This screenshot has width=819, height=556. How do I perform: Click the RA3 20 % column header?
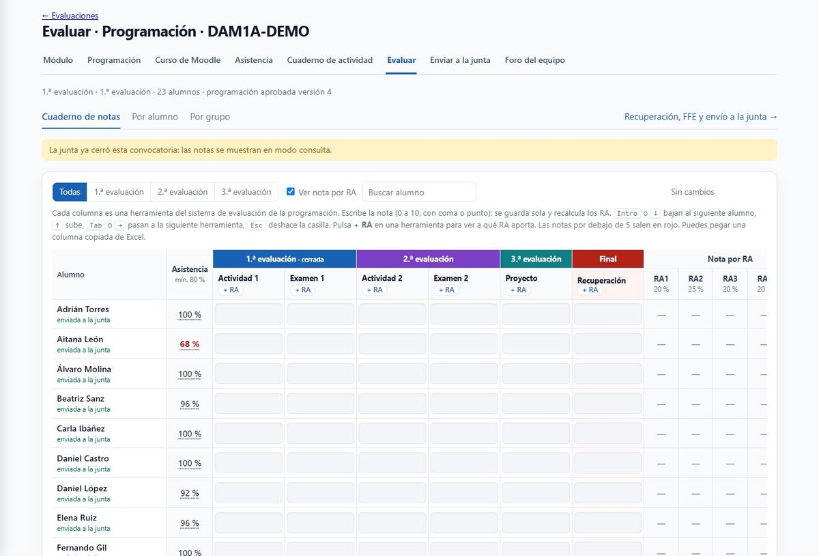[730, 283]
